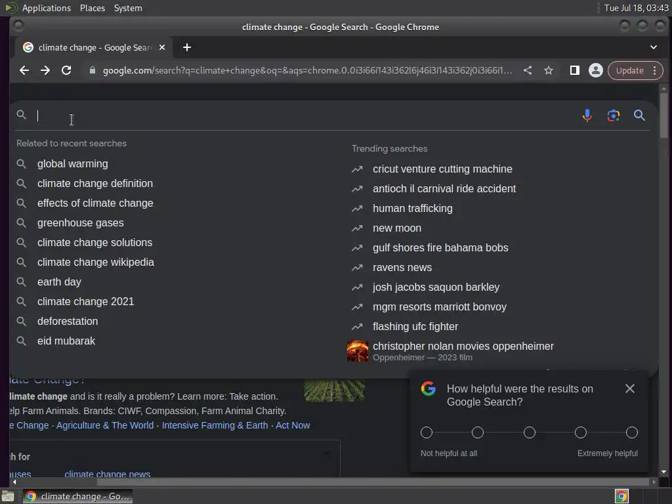The image size is (672, 504).
Task: Start voice search with microphone icon
Action: coord(587,115)
